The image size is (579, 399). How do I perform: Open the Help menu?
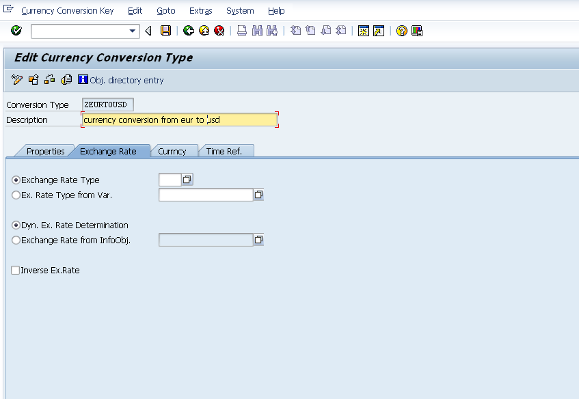point(276,11)
